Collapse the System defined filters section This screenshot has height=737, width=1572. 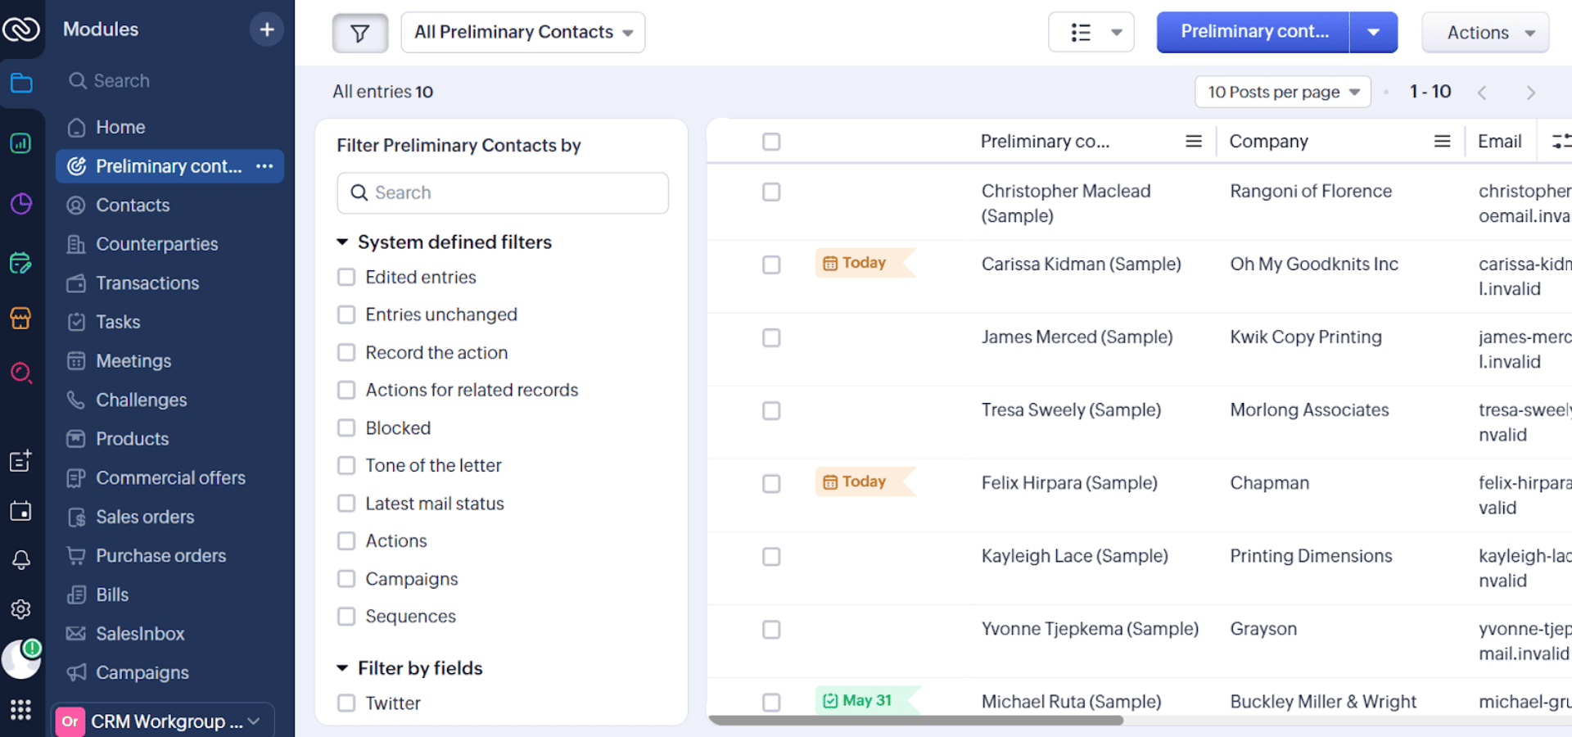[x=343, y=242]
